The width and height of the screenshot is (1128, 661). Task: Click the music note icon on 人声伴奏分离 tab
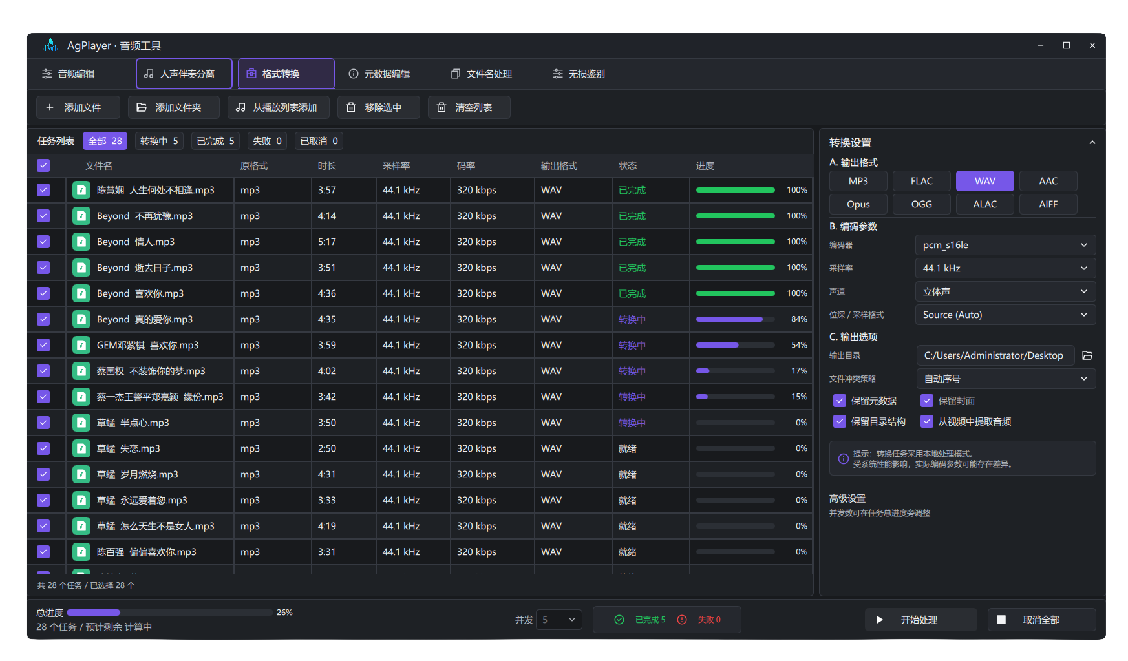coord(149,74)
